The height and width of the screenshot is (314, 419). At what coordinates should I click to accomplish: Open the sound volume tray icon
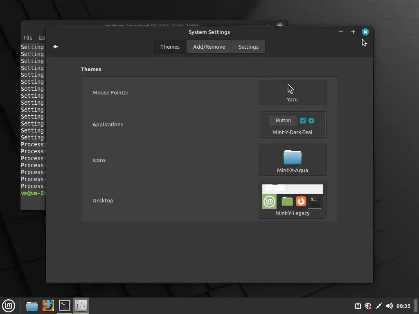tap(390, 306)
